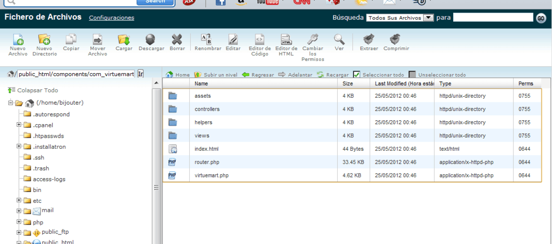The width and height of the screenshot is (552, 244).
Task: Click Unseleccionar todo checkbox
Action: click(x=412, y=75)
